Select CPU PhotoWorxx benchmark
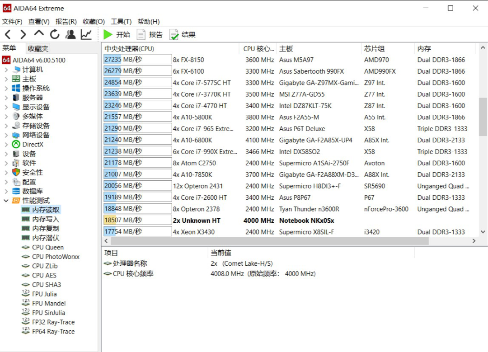Image resolution: width=488 pixels, height=352 pixels. pos(56,257)
